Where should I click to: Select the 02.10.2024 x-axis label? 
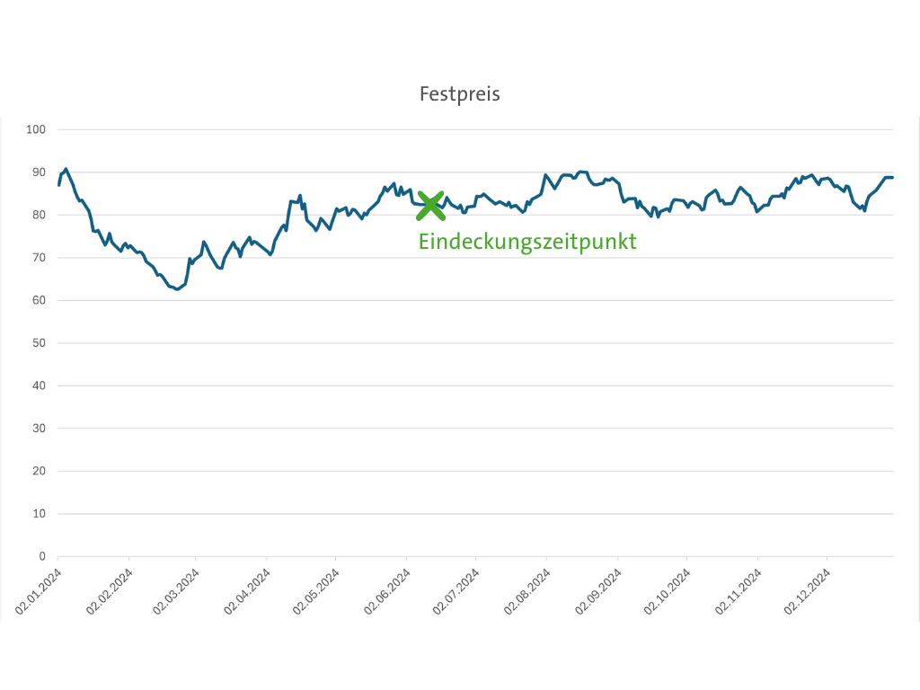(667, 589)
